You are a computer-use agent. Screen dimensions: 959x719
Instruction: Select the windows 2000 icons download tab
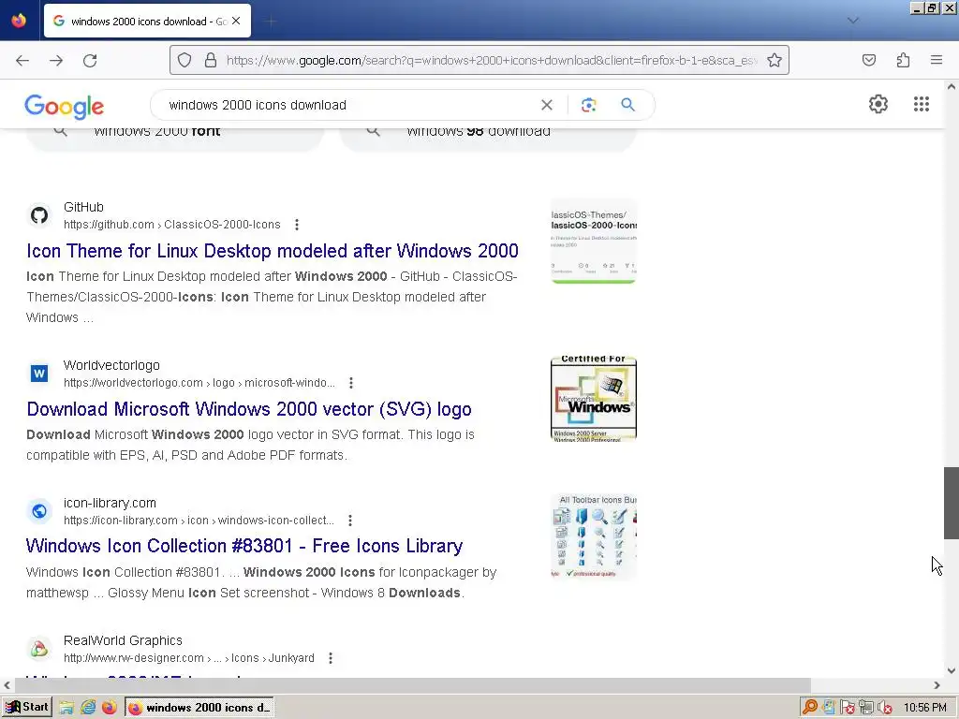click(147, 21)
